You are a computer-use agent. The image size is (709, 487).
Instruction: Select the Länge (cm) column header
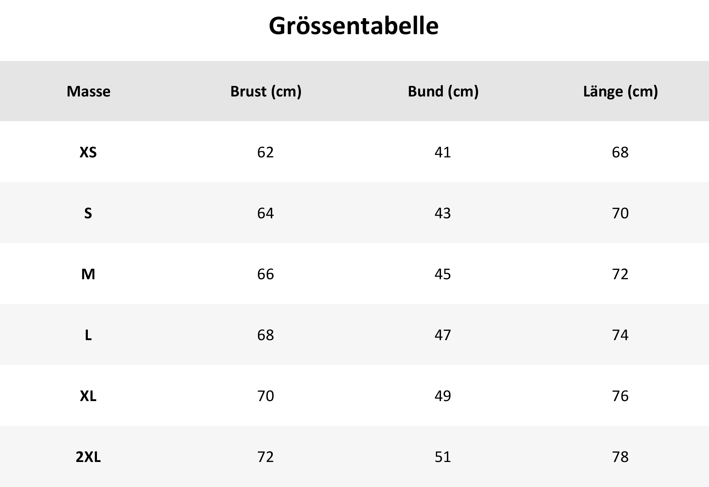pos(620,91)
